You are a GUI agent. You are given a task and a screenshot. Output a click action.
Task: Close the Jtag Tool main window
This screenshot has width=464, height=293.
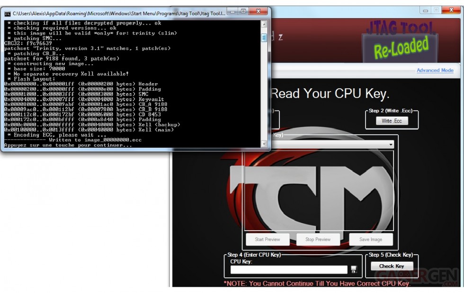point(451,10)
